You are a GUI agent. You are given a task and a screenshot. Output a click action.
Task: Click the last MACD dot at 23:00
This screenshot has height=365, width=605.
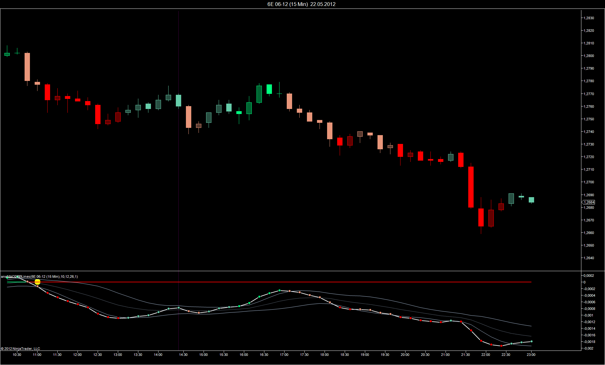(x=532, y=341)
